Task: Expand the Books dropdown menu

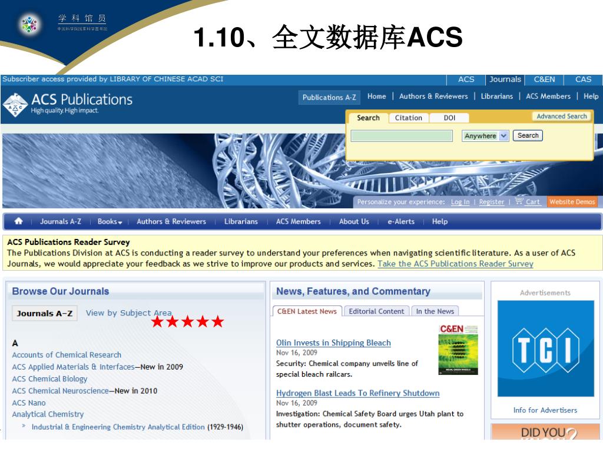Action: (110, 221)
